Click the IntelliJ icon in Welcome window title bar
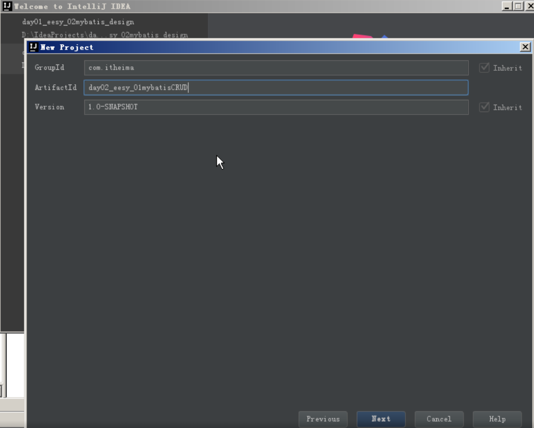The image size is (534, 428). [x=7, y=6]
